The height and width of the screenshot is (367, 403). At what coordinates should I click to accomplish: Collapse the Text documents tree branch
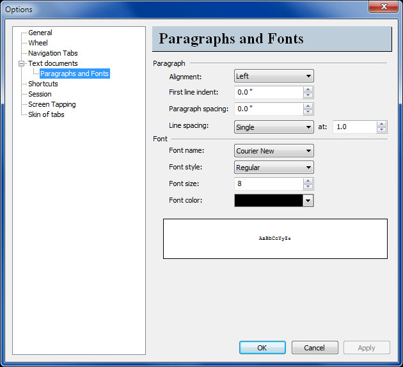click(x=22, y=63)
